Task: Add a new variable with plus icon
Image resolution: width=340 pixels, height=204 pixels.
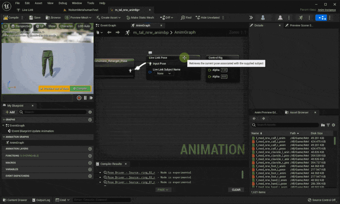Action: tap(90, 169)
